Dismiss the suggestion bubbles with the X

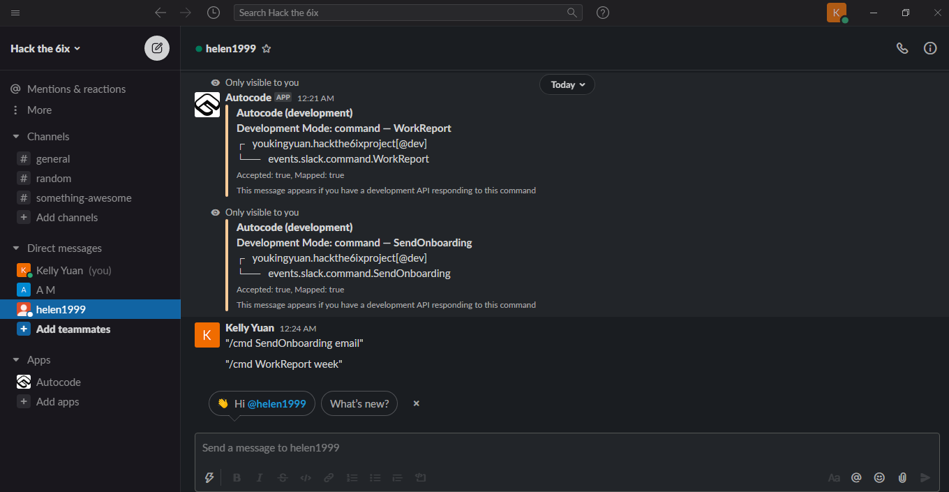coord(416,403)
